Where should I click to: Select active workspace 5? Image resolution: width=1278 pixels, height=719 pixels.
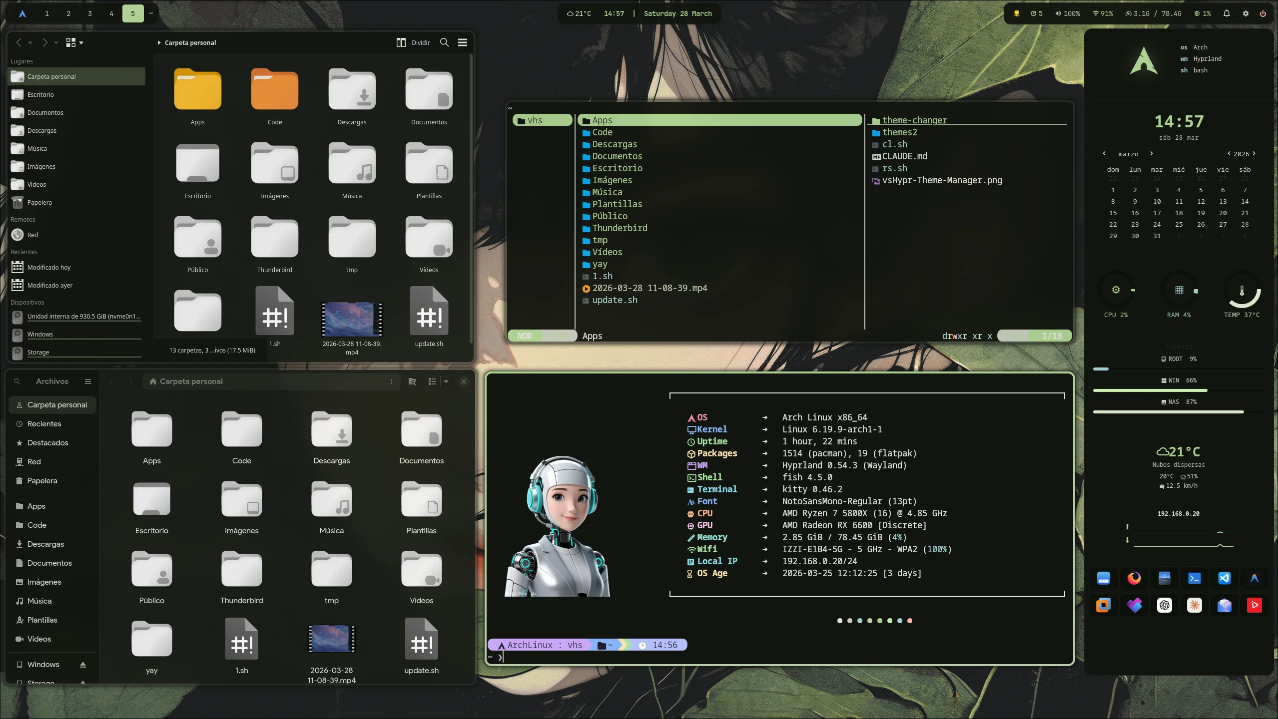133,13
